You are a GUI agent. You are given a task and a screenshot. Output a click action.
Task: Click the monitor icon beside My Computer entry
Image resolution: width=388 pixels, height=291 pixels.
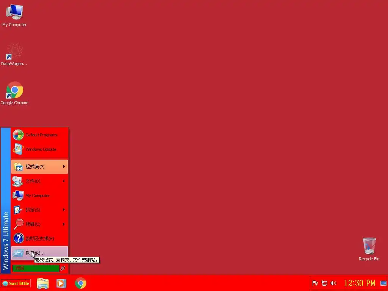coord(18,196)
